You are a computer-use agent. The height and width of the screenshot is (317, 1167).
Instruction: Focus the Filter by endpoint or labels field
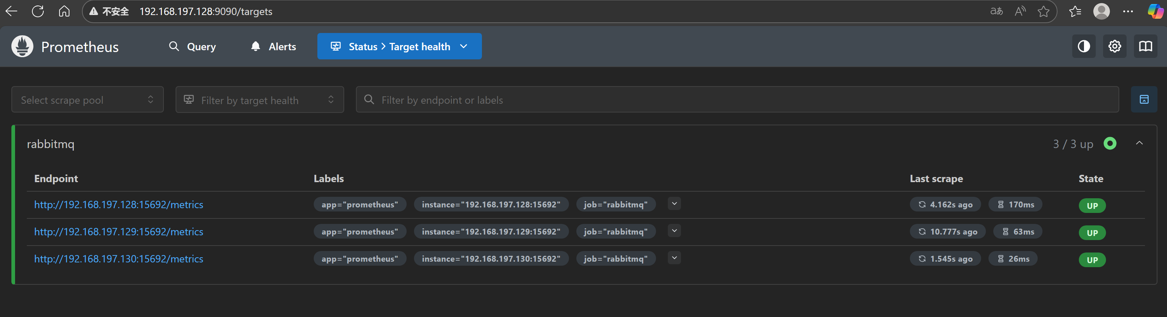pos(737,99)
